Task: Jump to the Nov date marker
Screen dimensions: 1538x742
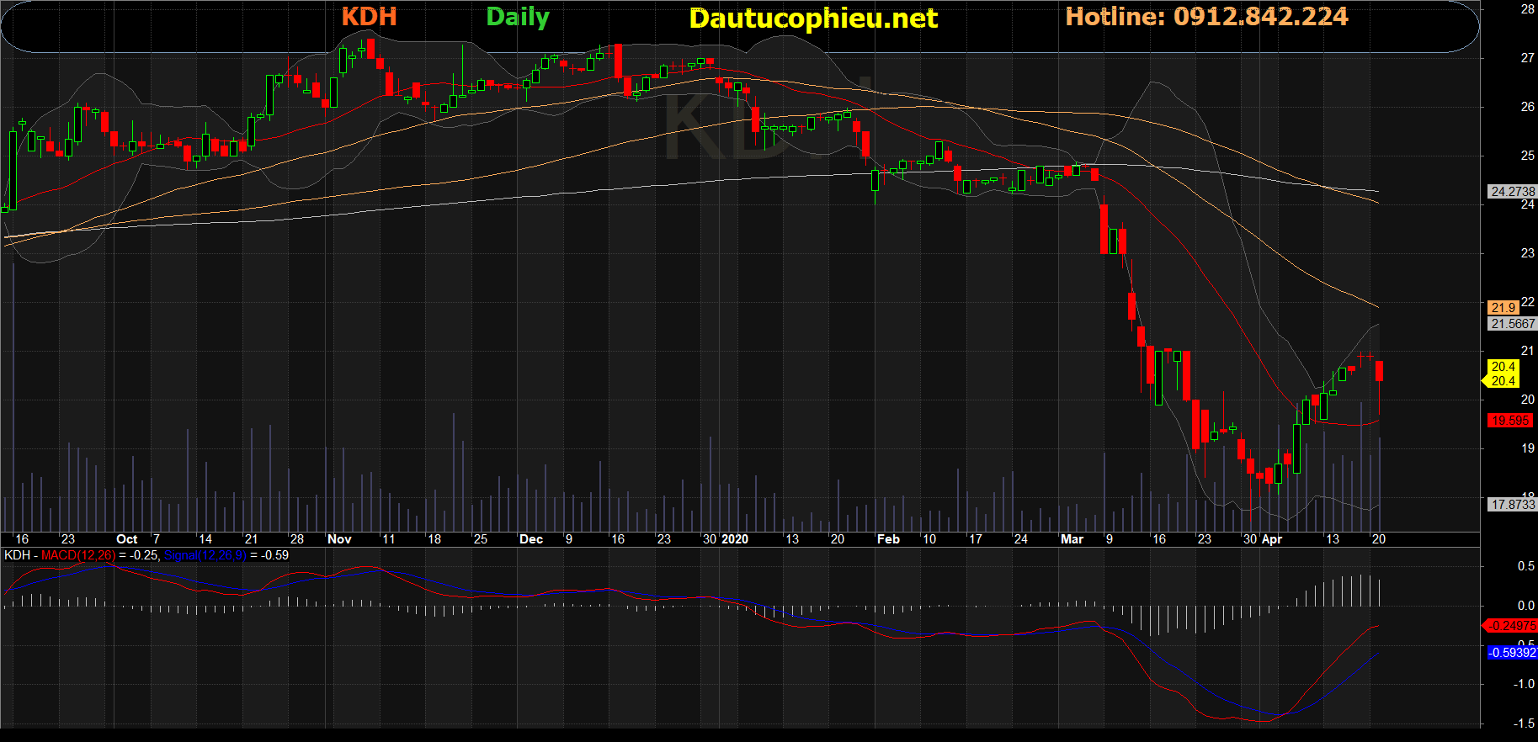Action: click(339, 539)
